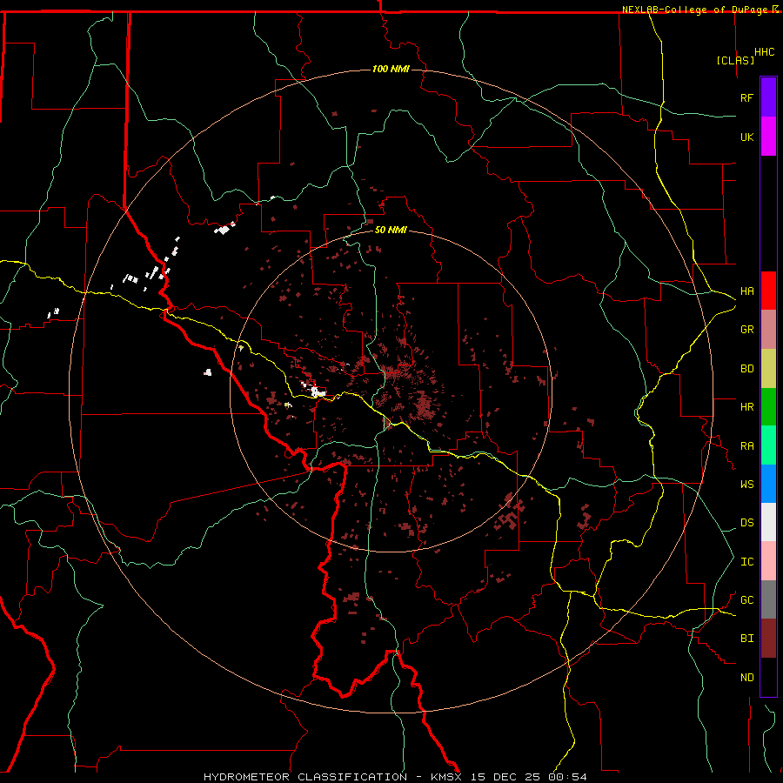Click the HA red legend swatch
The image size is (783, 783).
click(x=768, y=291)
